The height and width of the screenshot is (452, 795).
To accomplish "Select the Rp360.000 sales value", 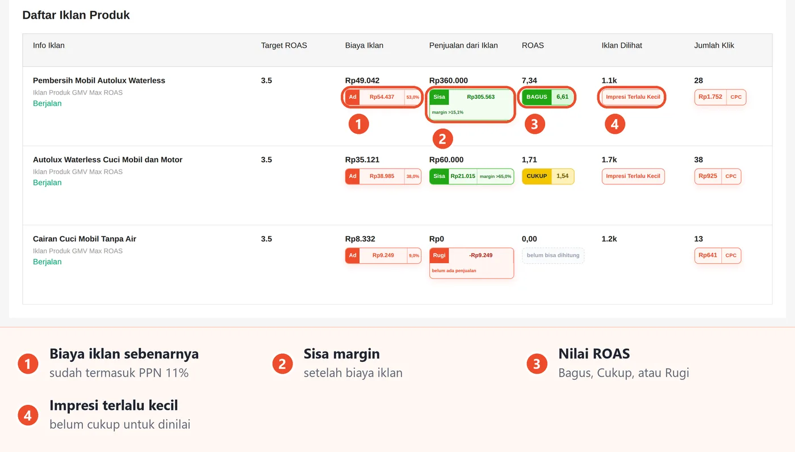I will coord(449,81).
